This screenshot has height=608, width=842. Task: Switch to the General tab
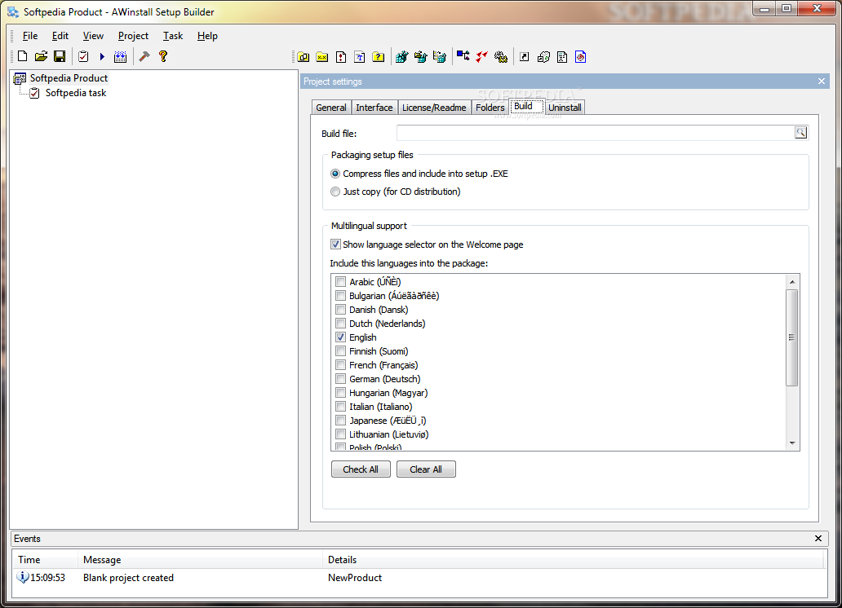click(x=330, y=108)
